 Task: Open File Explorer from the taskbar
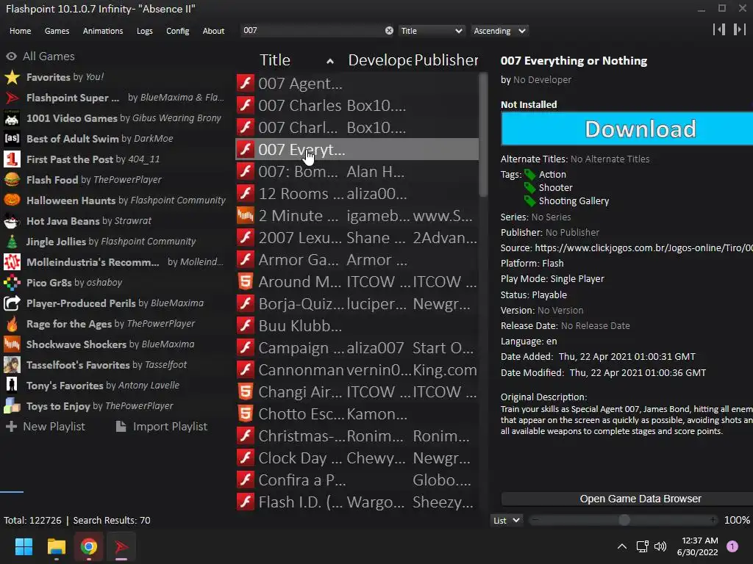point(56,546)
